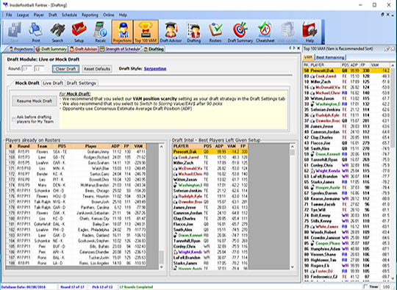Open the Draft Summary target icon
397x290 pixels.
[x=240, y=32]
